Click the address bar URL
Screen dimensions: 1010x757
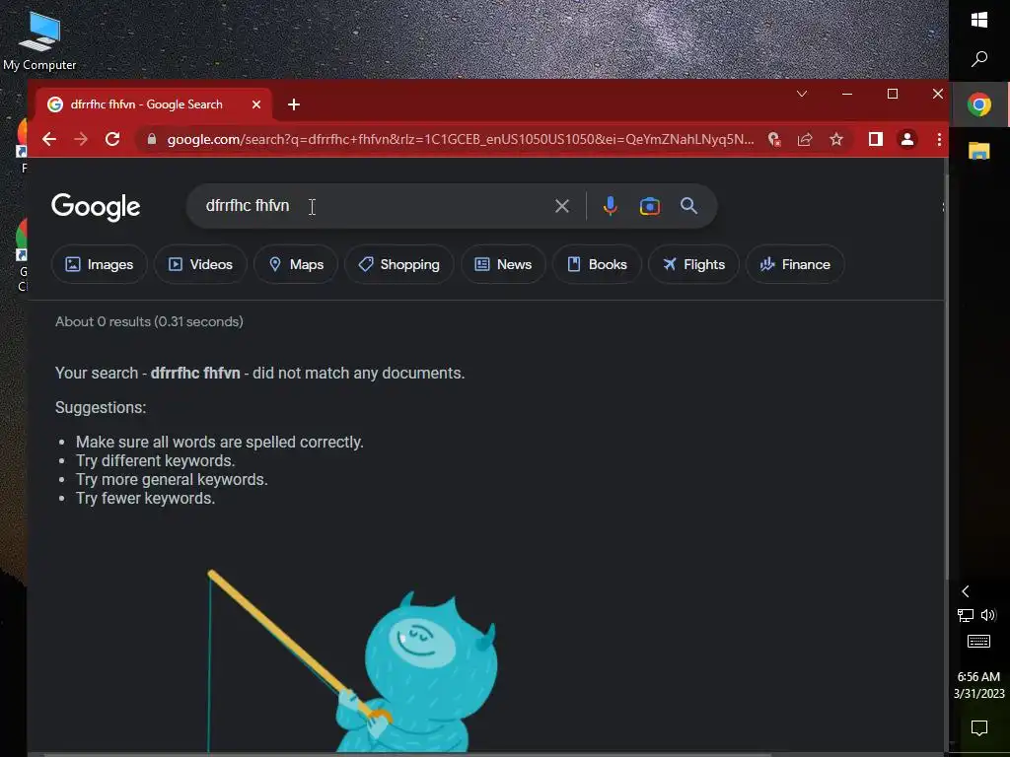[460, 139]
